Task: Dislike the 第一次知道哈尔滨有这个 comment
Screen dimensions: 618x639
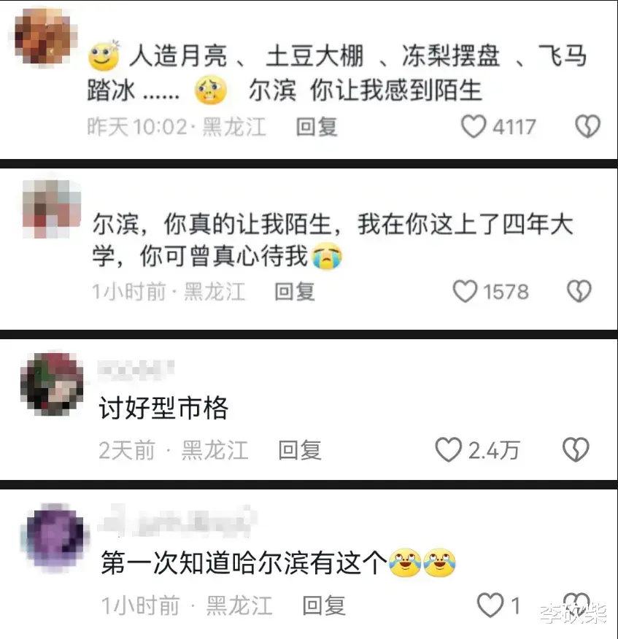Action: [576, 605]
